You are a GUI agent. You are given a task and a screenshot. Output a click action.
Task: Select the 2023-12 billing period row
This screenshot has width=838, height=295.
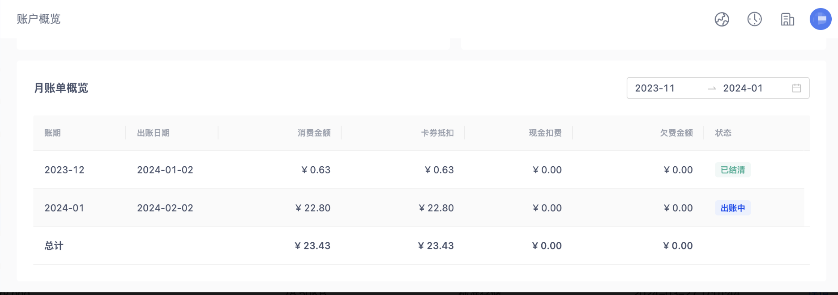[x=64, y=170]
